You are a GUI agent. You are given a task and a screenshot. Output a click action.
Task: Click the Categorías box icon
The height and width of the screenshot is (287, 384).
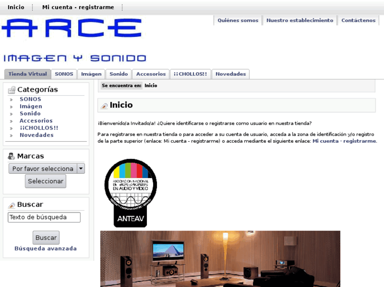[11, 90]
